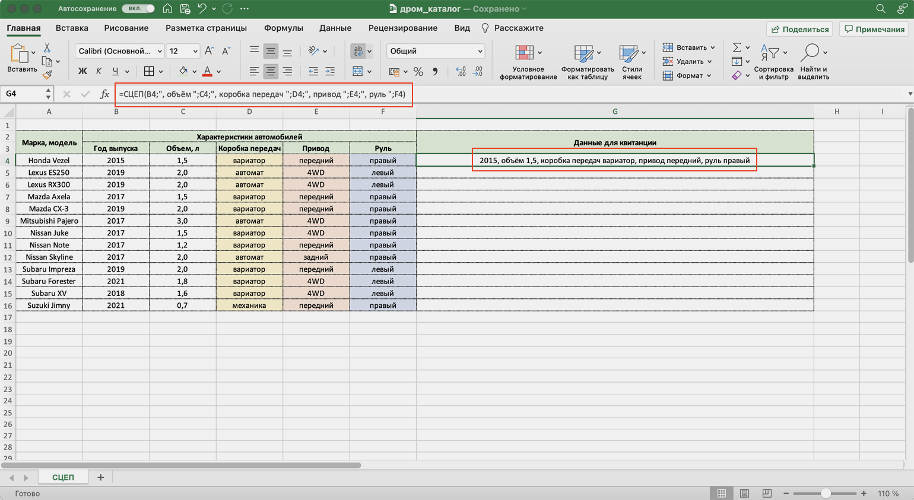Click the cut scissors icon
This screenshot has width=914, height=500.
coord(47,48)
